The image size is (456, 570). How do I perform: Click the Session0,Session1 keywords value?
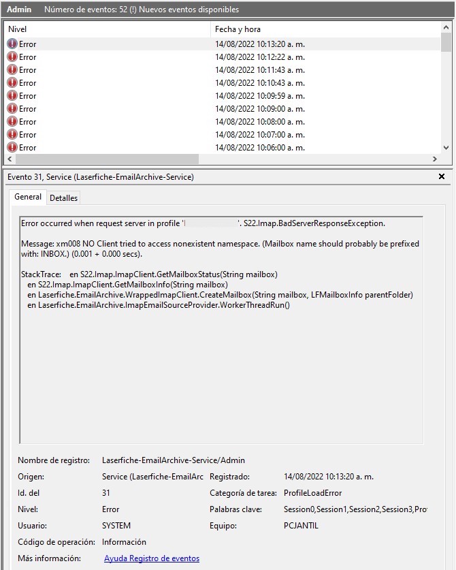[x=355, y=509]
